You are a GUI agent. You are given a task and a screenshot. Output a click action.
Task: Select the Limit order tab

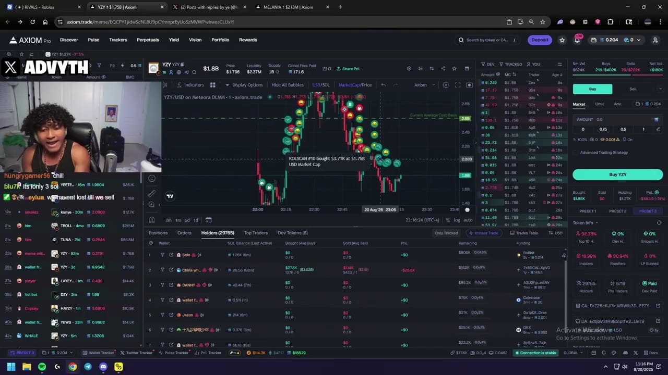tap(600, 104)
